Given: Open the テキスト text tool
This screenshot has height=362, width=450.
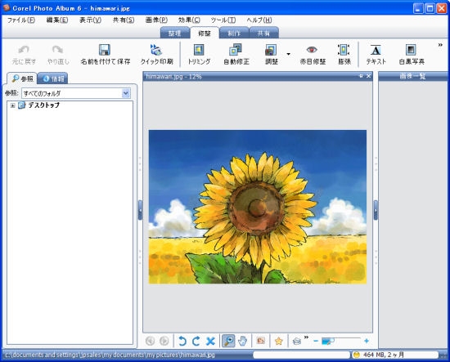Looking at the screenshot, I should click(376, 54).
